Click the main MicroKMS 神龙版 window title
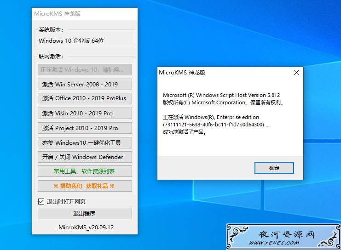Screen dimensions: 341x250 click(x=58, y=14)
